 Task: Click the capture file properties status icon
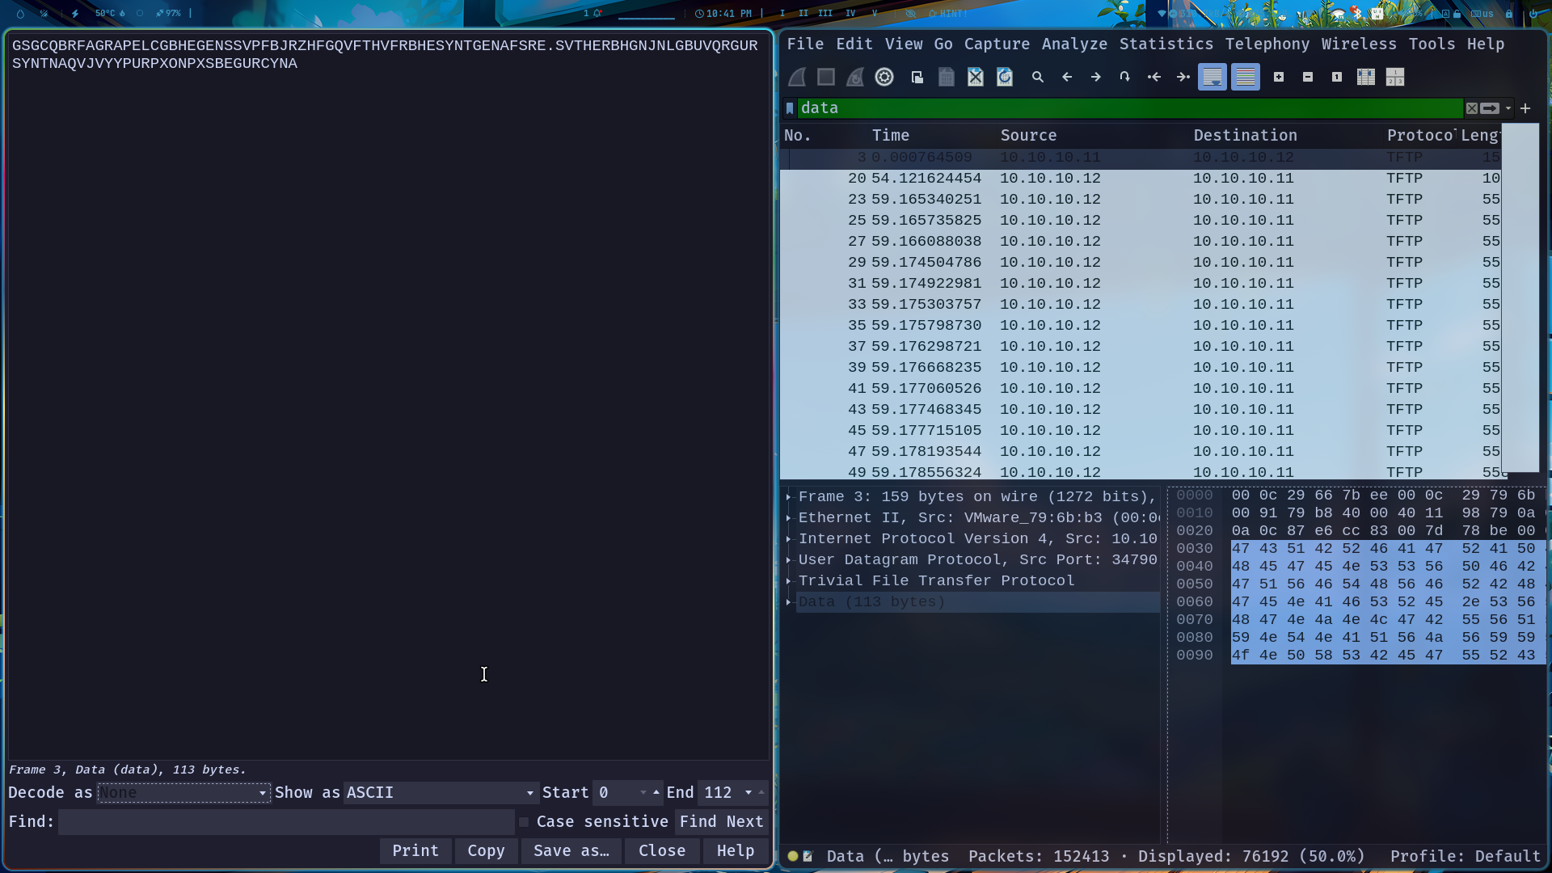808,856
